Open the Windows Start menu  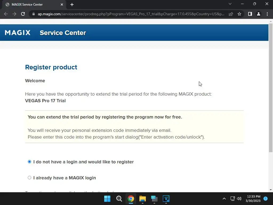(x=107, y=199)
